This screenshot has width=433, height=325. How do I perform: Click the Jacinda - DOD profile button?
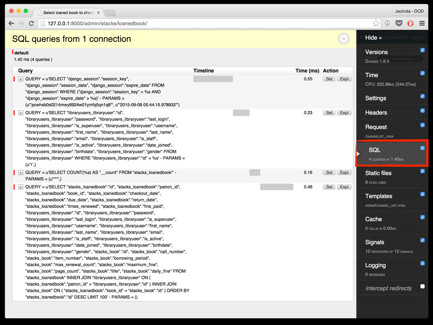pos(409,11)
